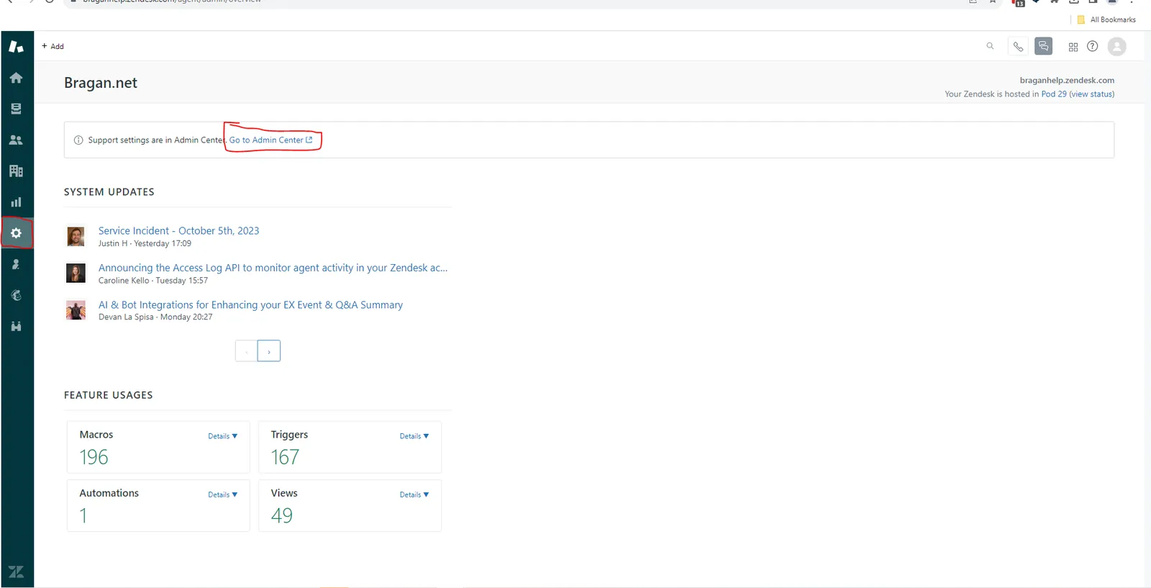
Task: Click Caroline Kello's avatar thumbnail
Action: 76,273
